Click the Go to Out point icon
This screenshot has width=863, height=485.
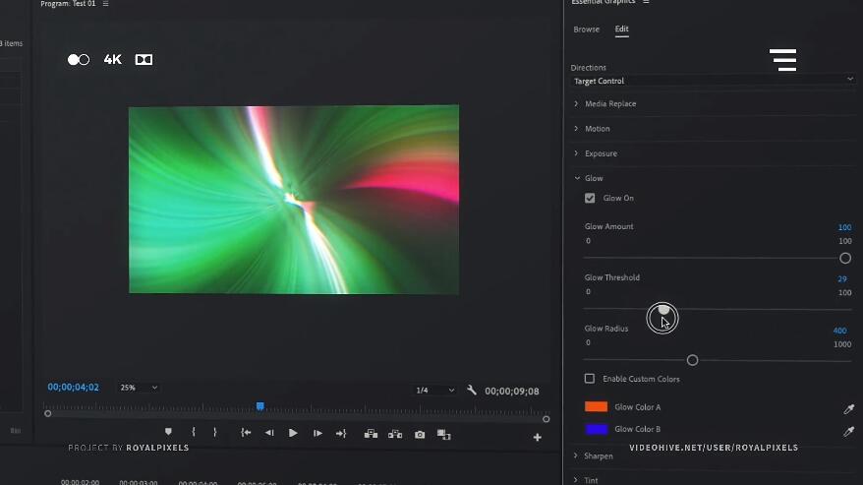click(x=341, y=433)
